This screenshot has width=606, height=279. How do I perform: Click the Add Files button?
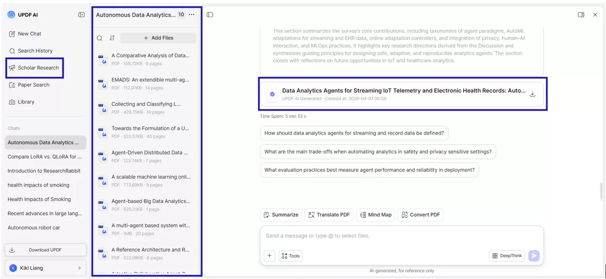(x=158, y=38)
